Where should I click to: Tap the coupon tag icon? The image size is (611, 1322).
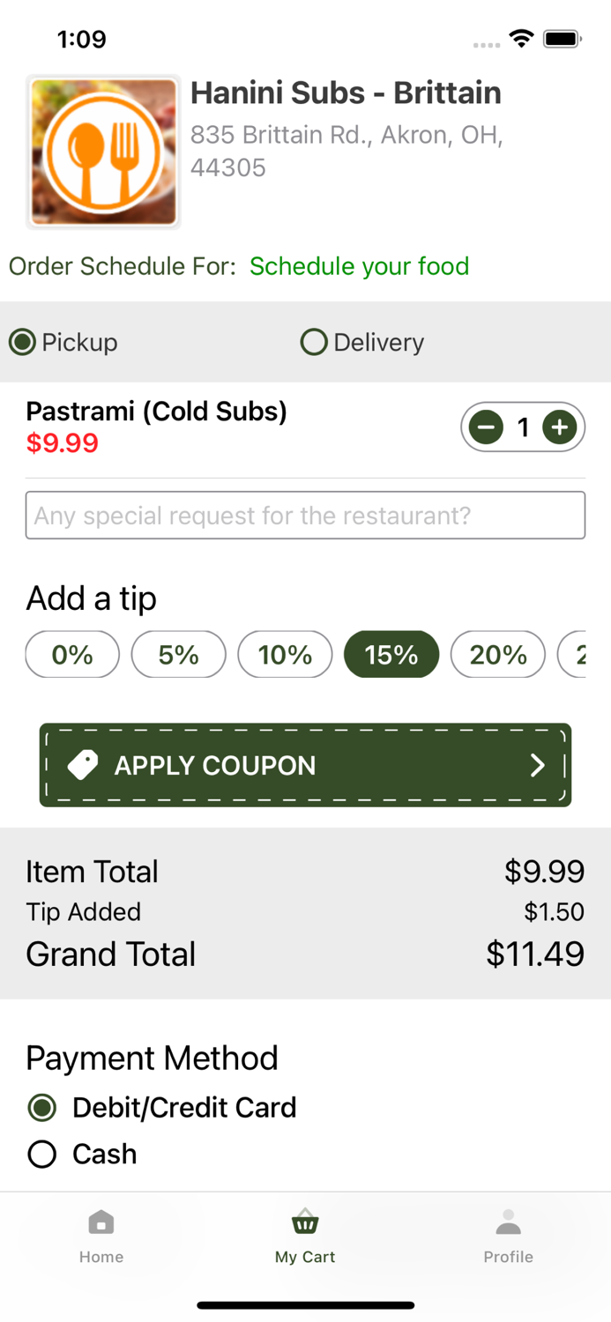(83, 765)
